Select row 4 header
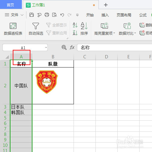This screenshot has height=152, width=152. pyautogui.click(x=5, y=112)
